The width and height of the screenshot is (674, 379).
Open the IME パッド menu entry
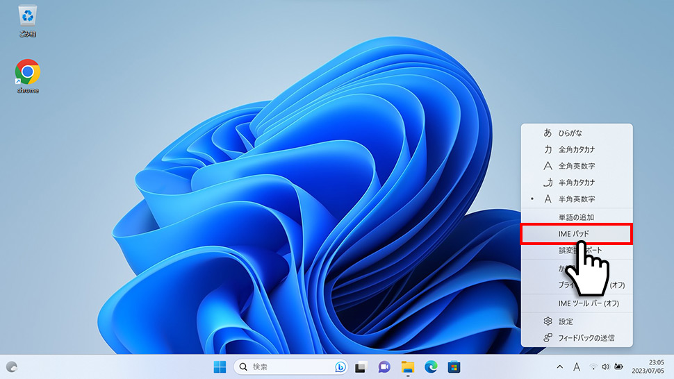pos(577,234)
